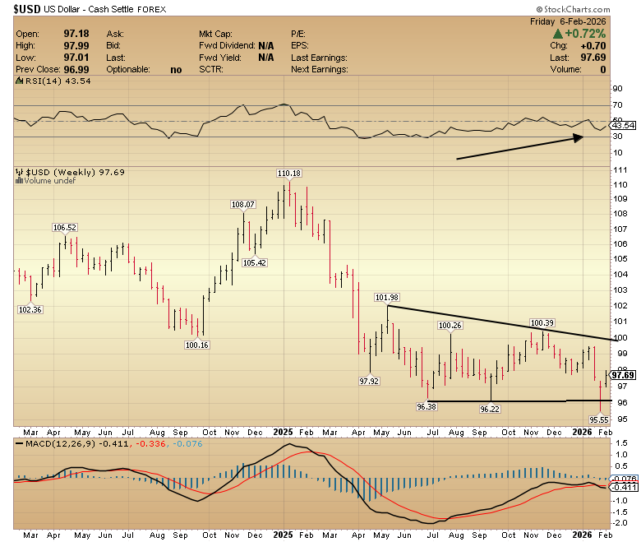Click the Optionable value no
The width and height of the screenshot is (641, 542).
click(x=176, y=70)
